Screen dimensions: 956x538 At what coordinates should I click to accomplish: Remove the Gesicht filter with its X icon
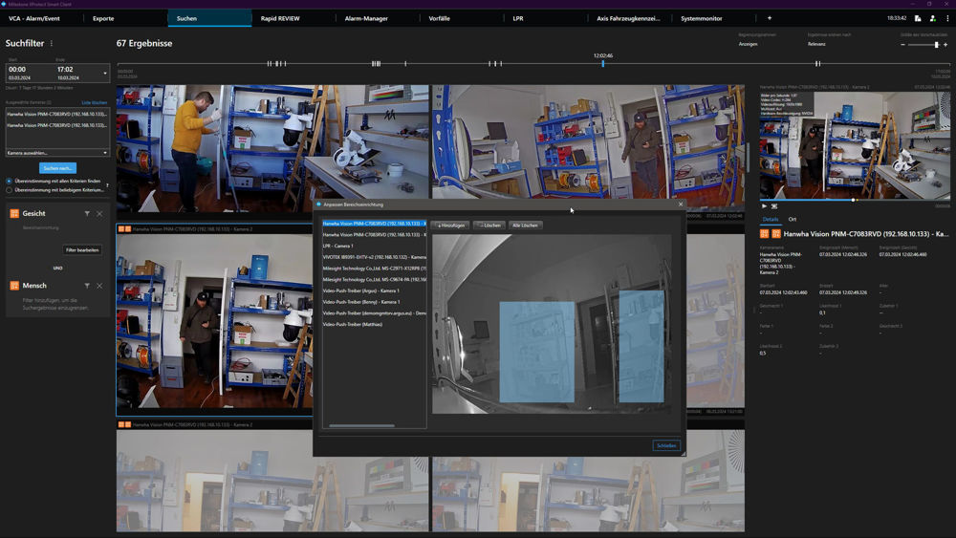click(99, 214)
